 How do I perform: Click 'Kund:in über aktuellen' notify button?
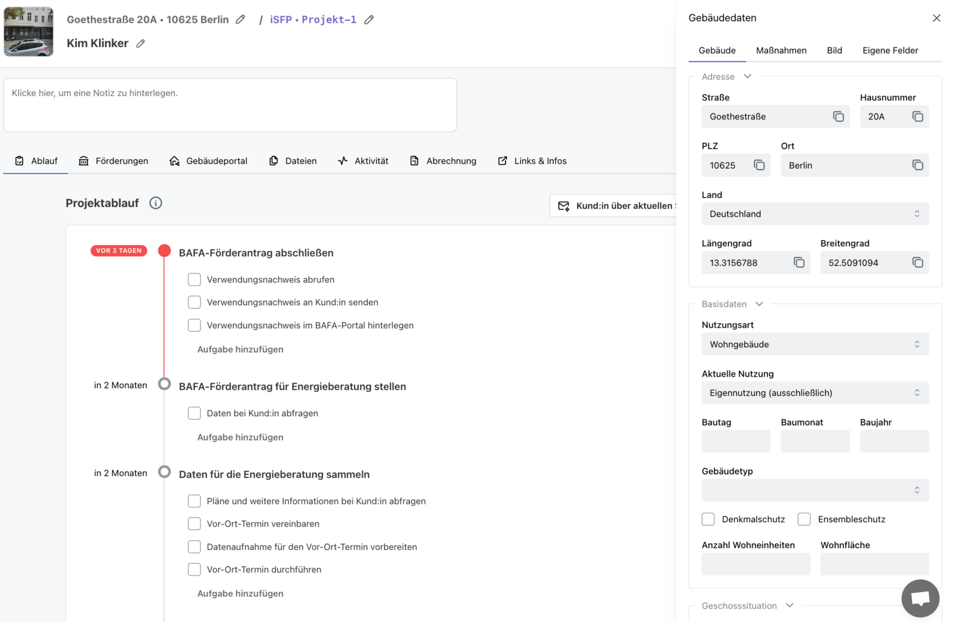615,206
